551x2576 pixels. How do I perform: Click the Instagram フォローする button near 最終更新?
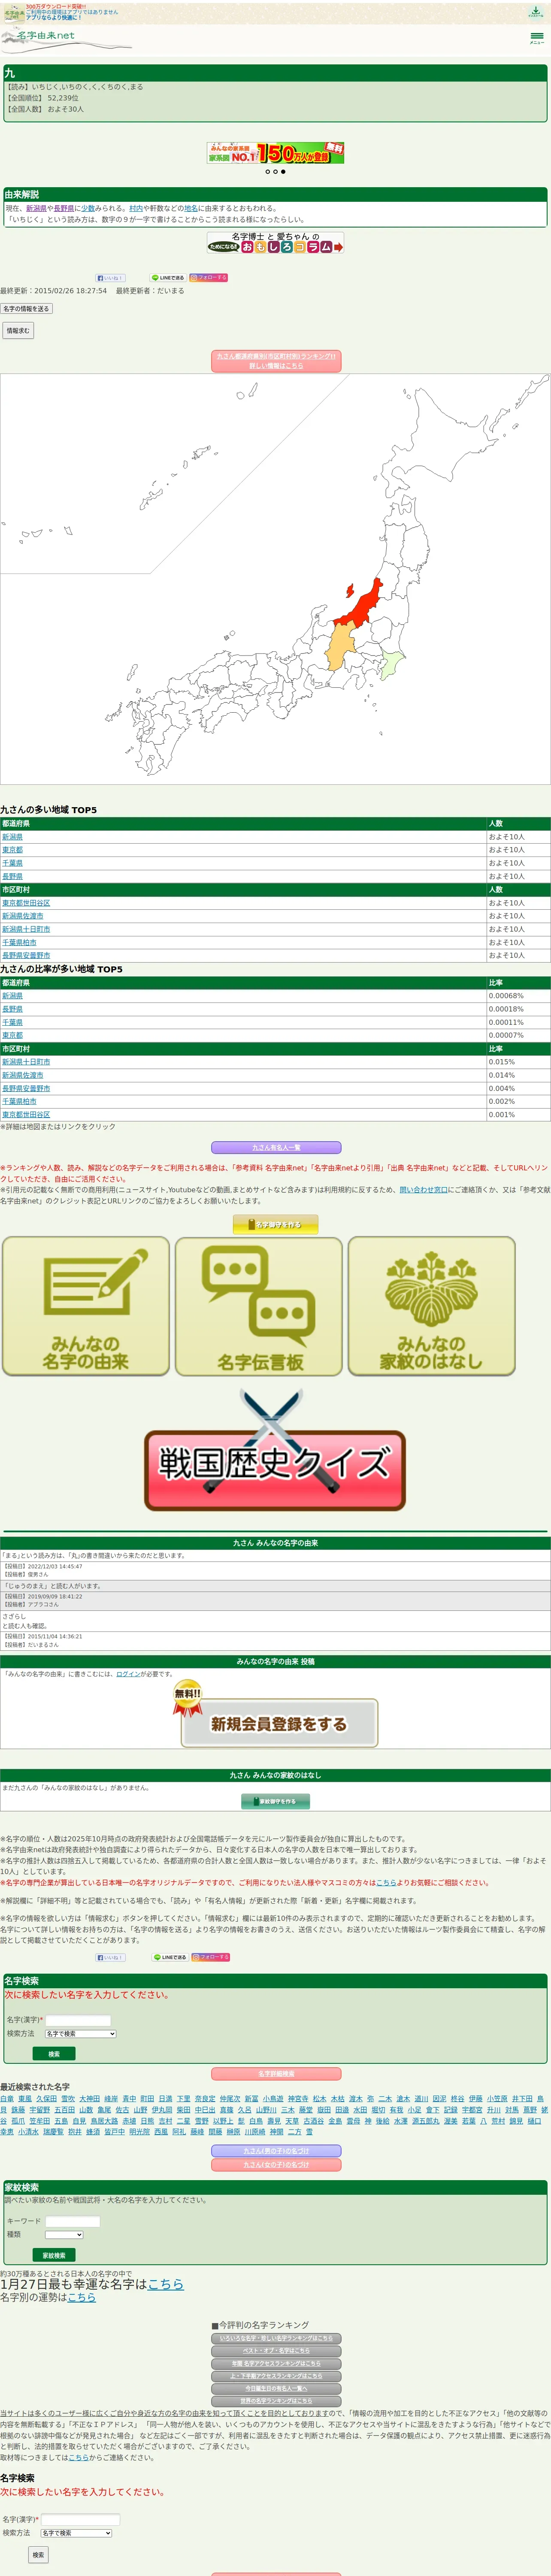coord(209,278)
